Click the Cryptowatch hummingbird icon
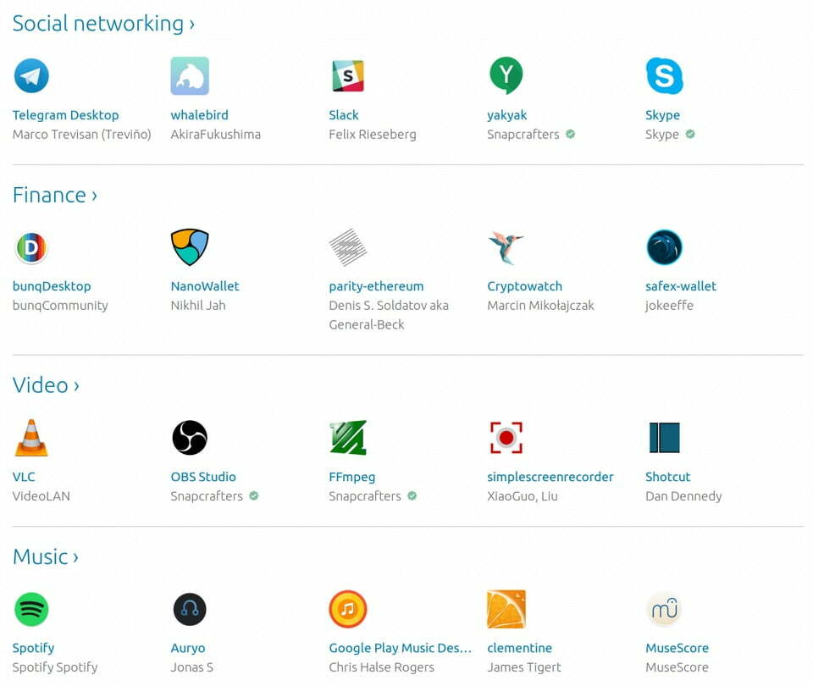 click(x=506, y=247)
